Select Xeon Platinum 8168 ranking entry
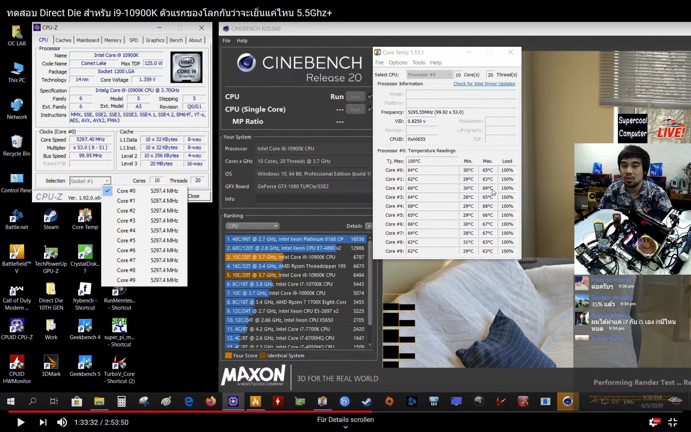691x432 pixels. coord(296,239)
